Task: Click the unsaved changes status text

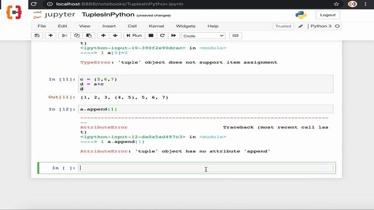Action: click(x=153, y=16)
